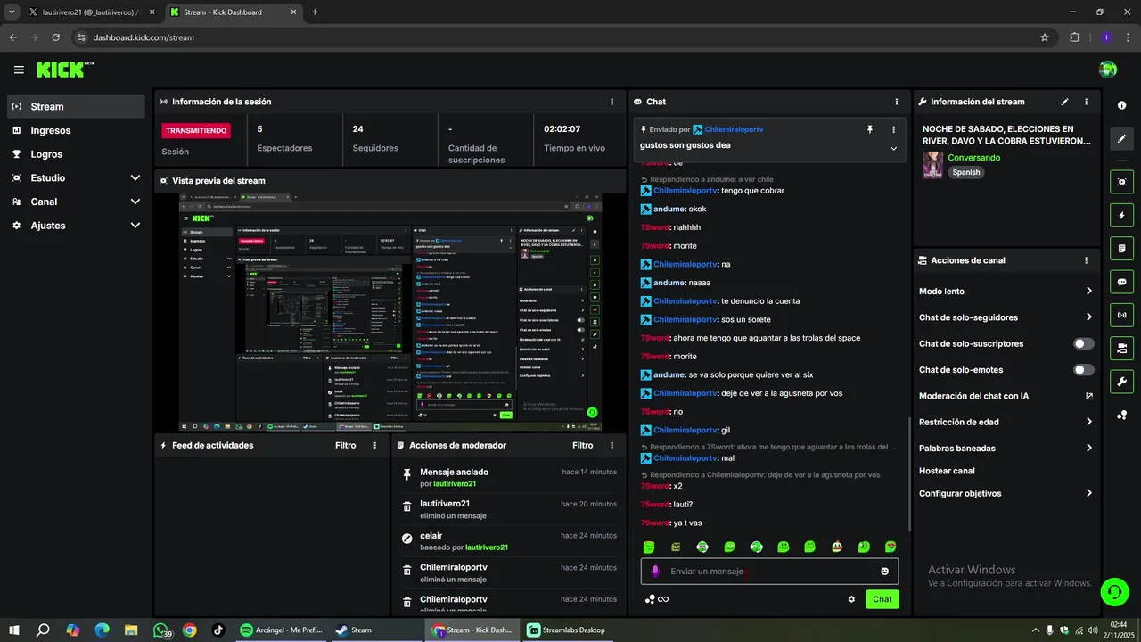Toggle the wrench panel icon in the sidebar

click(1121, 382)
